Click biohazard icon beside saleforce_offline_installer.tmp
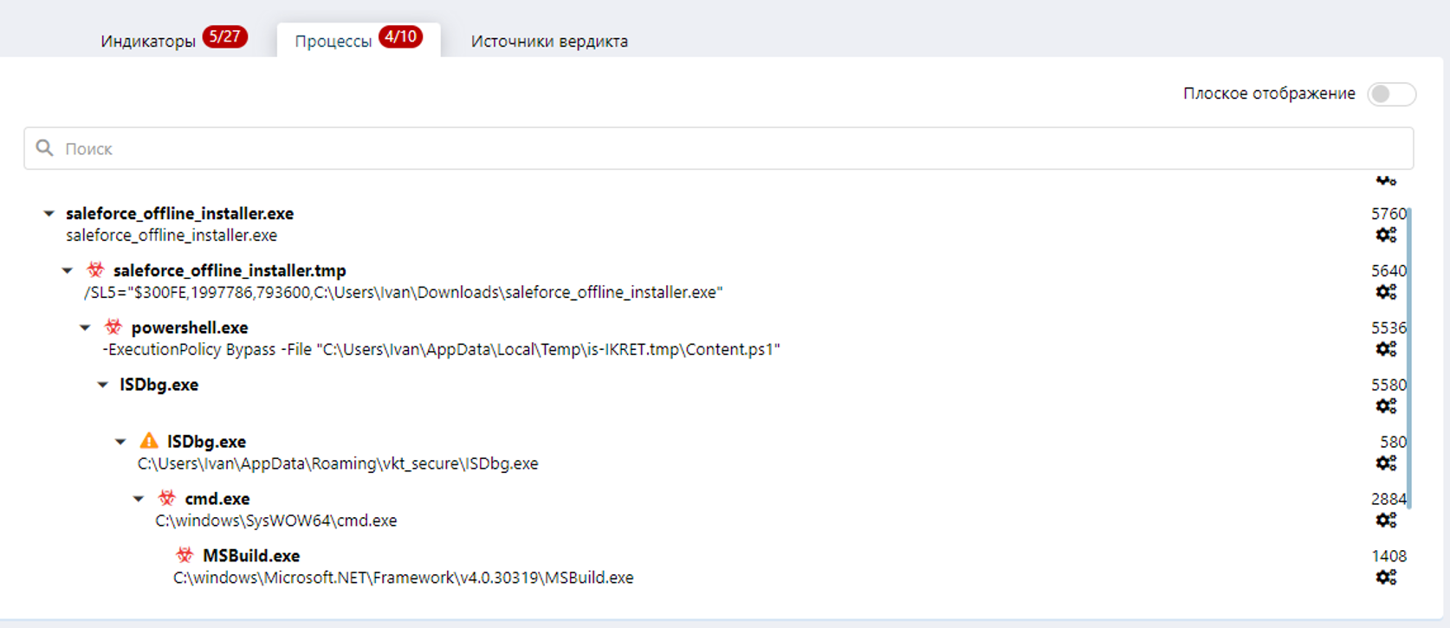The height and width of the screenshot is (628, 1450). coord(95,270)
